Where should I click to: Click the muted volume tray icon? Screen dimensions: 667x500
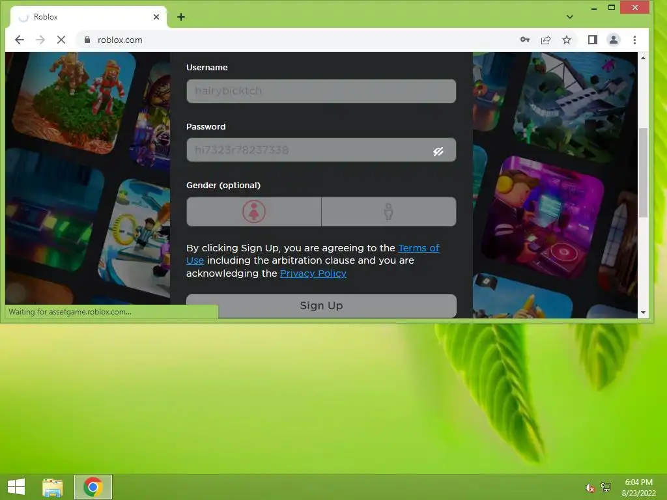589,488
